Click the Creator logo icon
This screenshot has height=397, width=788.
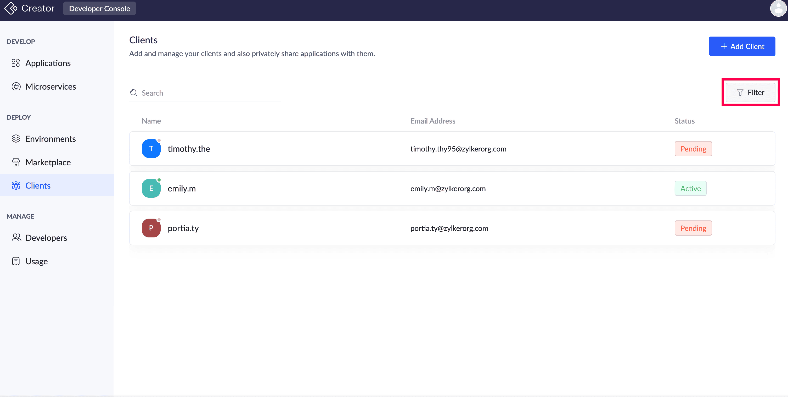tap(11, 8)
